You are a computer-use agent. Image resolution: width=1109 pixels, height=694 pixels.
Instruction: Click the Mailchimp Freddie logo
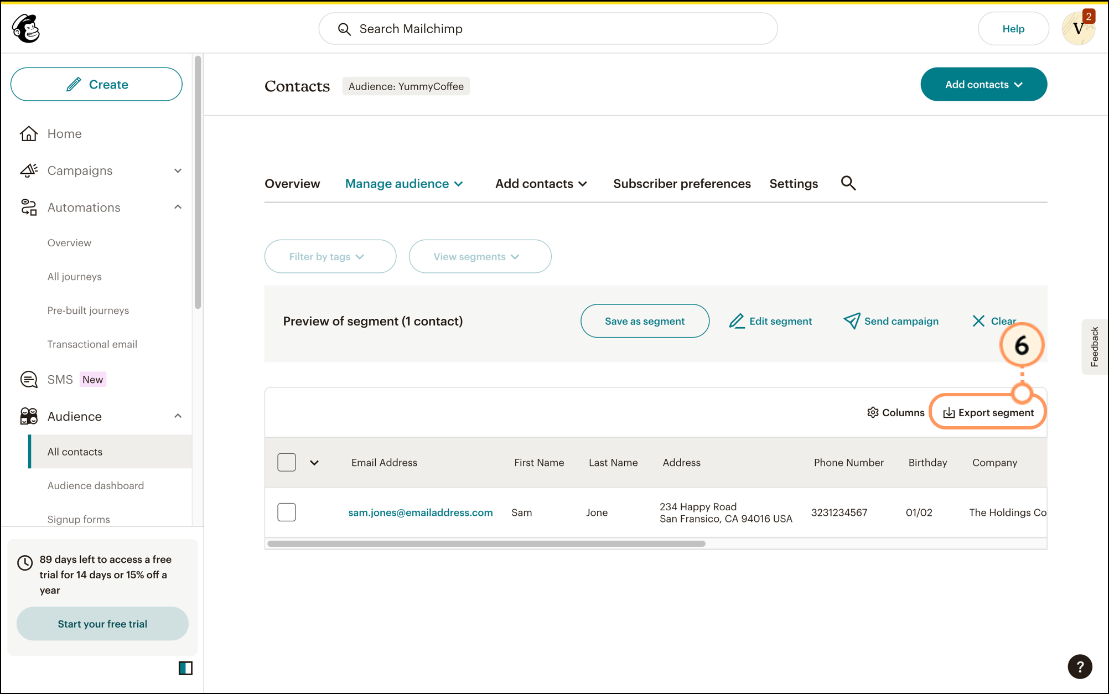point(26,28)
